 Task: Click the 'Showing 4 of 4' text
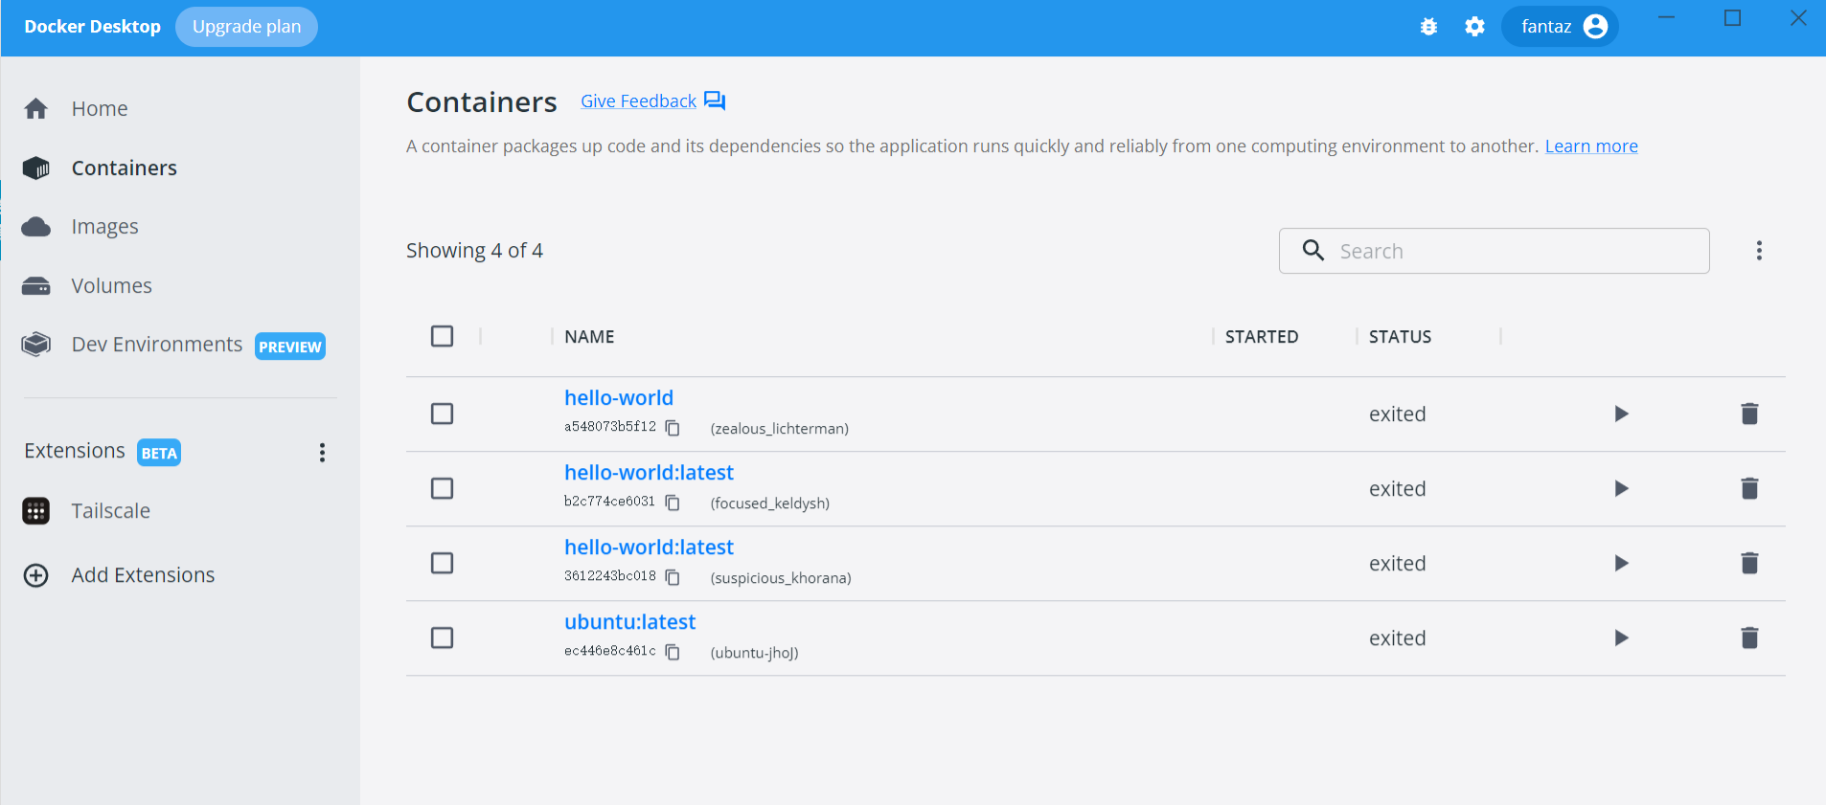pyautogui.click(x=474, y=251)
